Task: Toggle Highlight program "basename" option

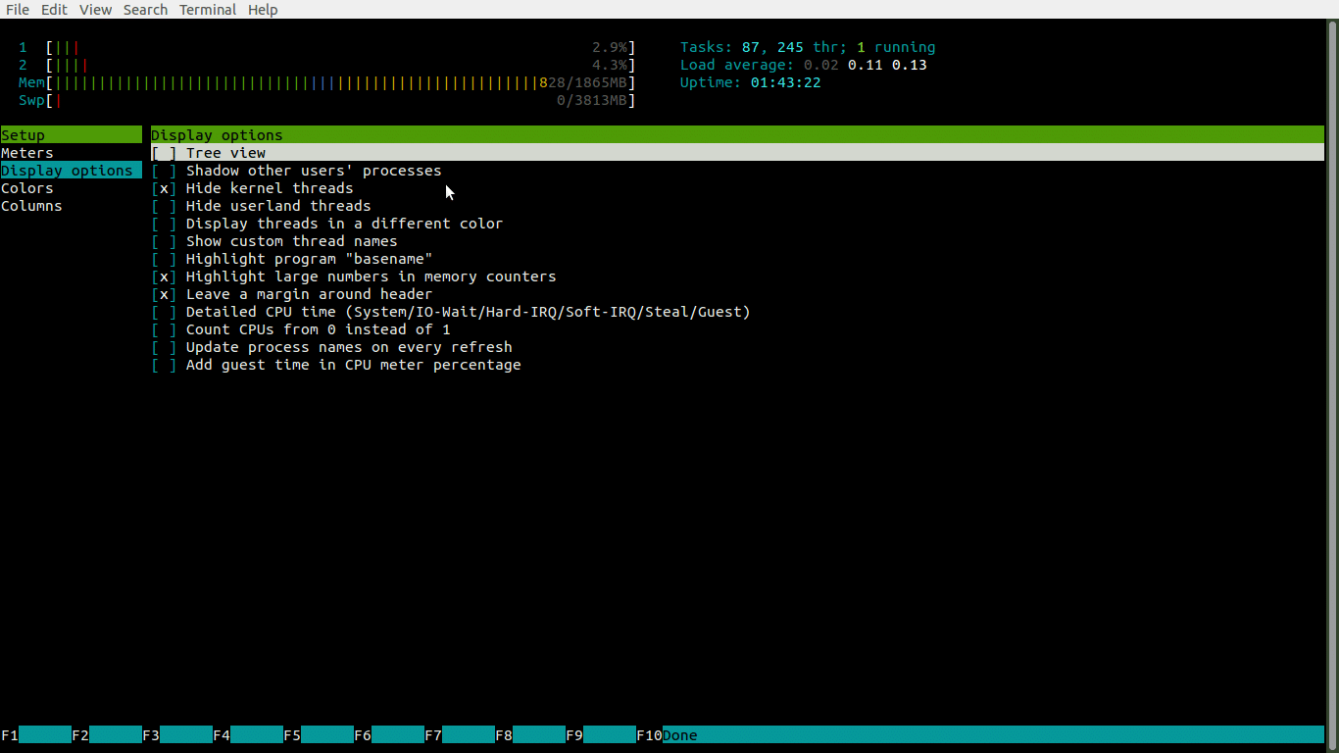Action: [164, 259]
